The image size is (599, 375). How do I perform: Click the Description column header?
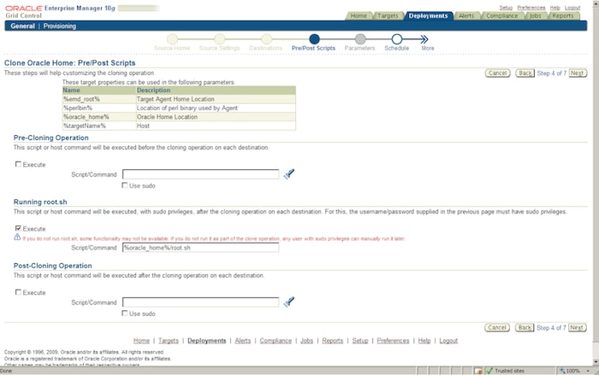[216, 91]
